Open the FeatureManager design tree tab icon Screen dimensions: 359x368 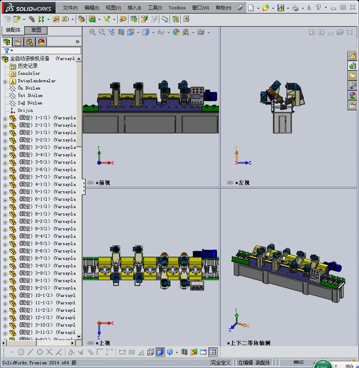[7, 42]
